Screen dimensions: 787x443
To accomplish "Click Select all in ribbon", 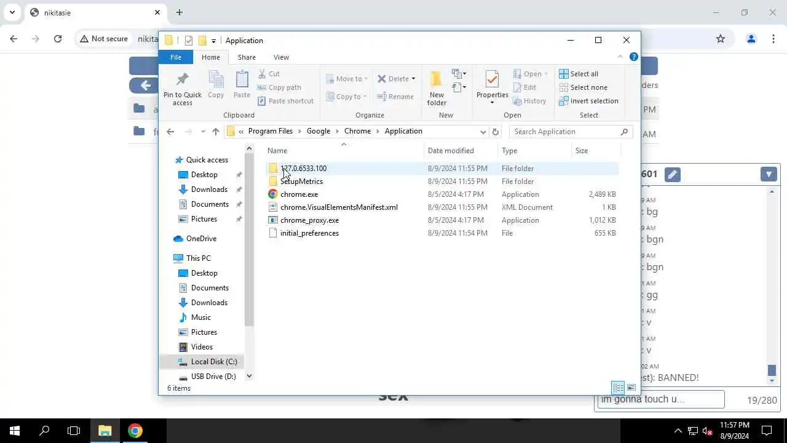I will pos(578,74).
